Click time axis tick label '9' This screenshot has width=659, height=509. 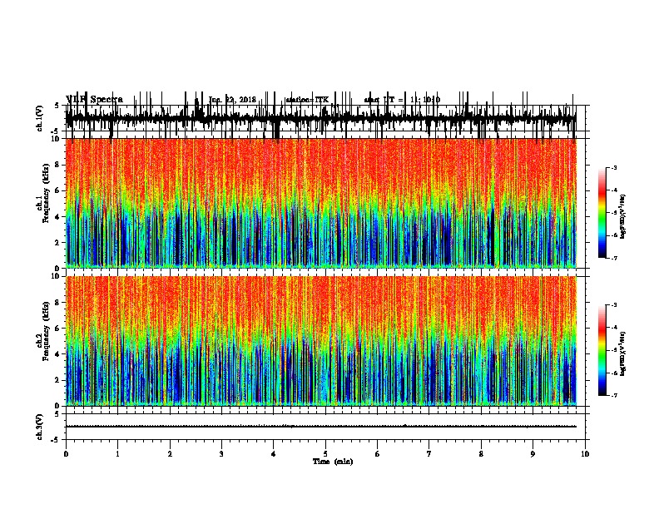[533, 454]
